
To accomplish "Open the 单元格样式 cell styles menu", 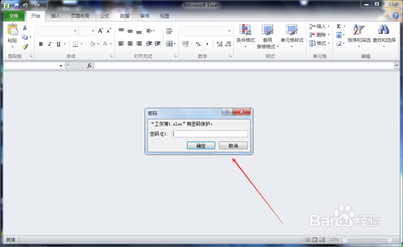I will click(x=292, y=36).
